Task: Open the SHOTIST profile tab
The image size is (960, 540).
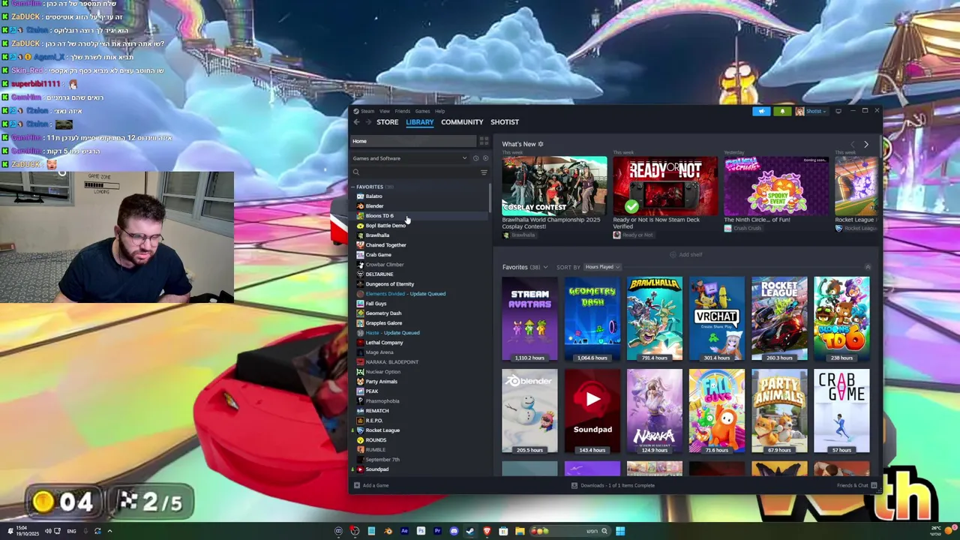Action: [x=505, y=121]
